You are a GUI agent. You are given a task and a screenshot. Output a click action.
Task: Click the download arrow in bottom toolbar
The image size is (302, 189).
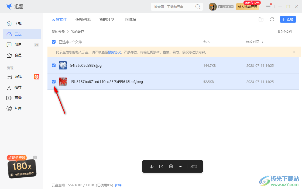pyautogui.click(x=152, y=166)
